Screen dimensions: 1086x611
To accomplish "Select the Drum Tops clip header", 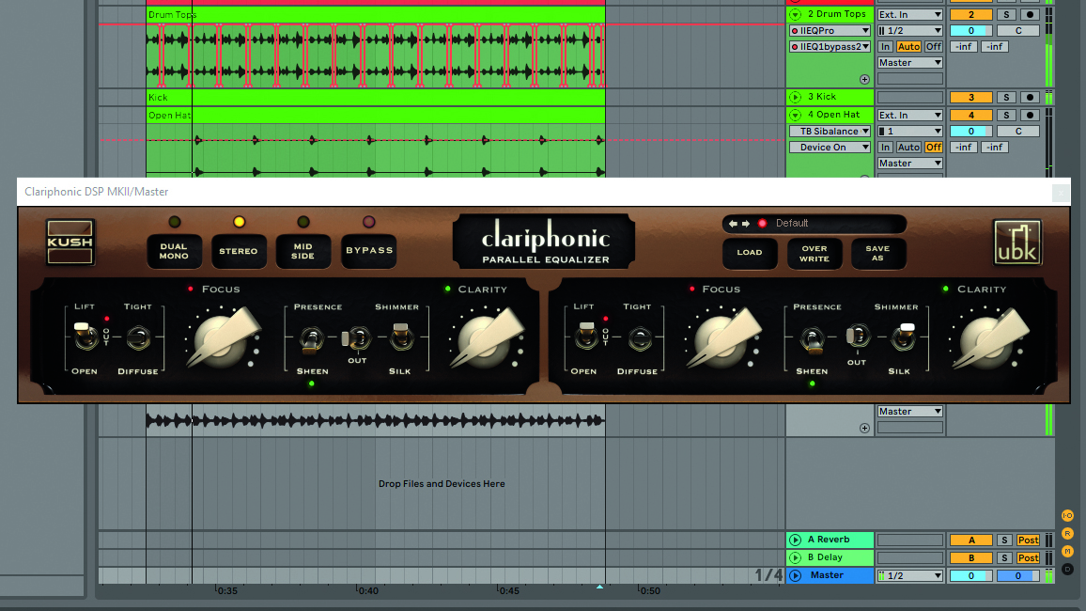I will [x=376, y=14].
